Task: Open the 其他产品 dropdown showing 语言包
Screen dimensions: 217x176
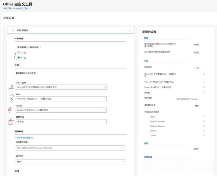Action: [61, 122]
